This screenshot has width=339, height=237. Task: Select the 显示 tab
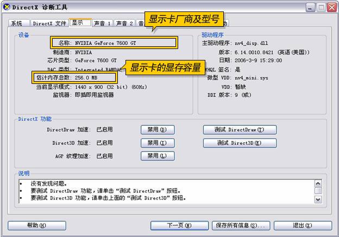pos(80,22)
